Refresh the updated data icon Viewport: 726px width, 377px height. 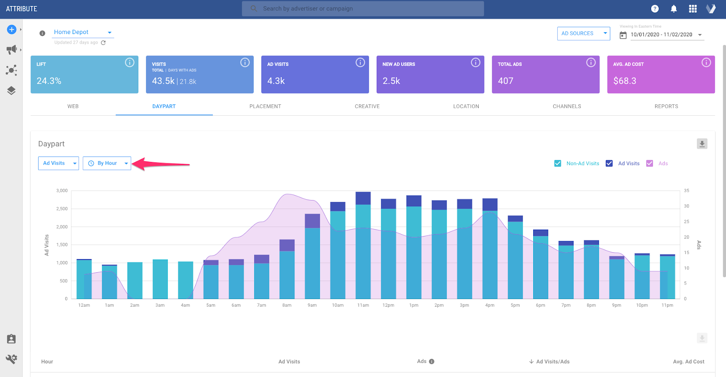tap(103, 43)
